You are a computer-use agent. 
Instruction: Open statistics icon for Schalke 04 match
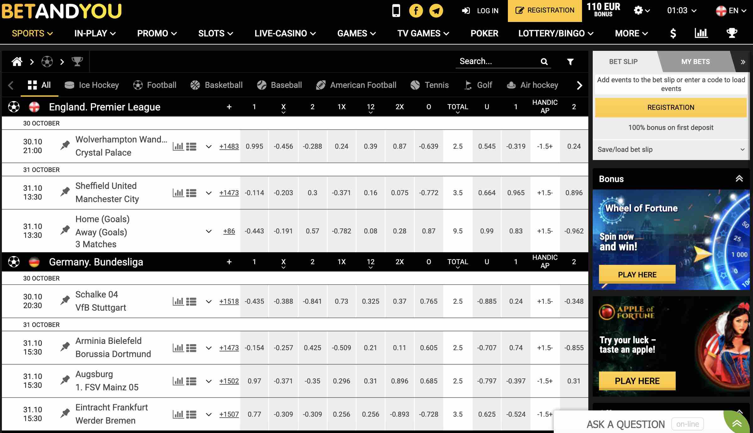click(178, 302)
